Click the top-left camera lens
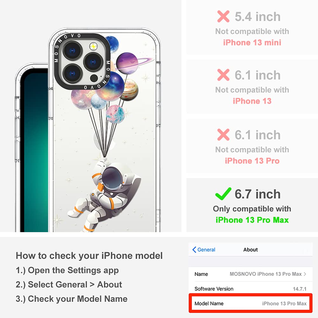Screen dimensions: 318x318 coord(73,51)
